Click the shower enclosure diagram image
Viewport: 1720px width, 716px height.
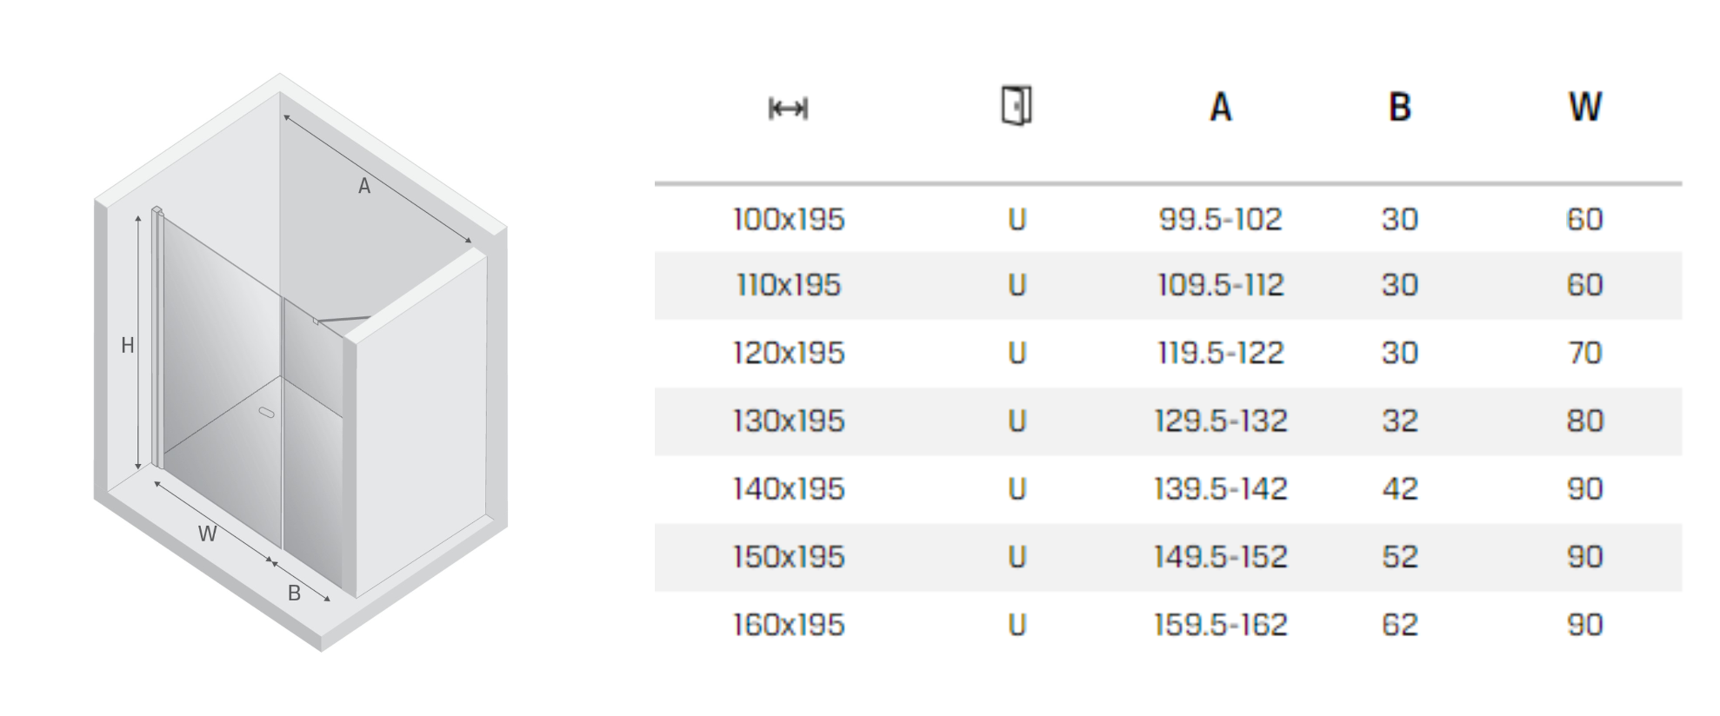[x=301, y=362]
